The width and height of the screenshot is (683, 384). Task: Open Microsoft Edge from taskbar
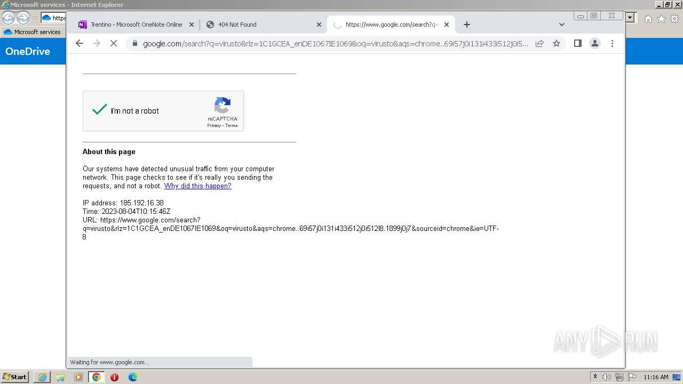132,377
